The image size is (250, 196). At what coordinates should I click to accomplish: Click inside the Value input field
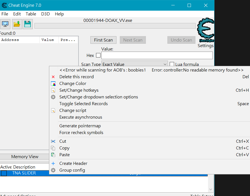[x=157, y=56]
